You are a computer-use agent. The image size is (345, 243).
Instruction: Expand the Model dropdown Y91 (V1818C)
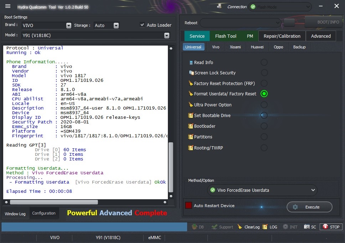pyautogui.click(x=96, y=35)
